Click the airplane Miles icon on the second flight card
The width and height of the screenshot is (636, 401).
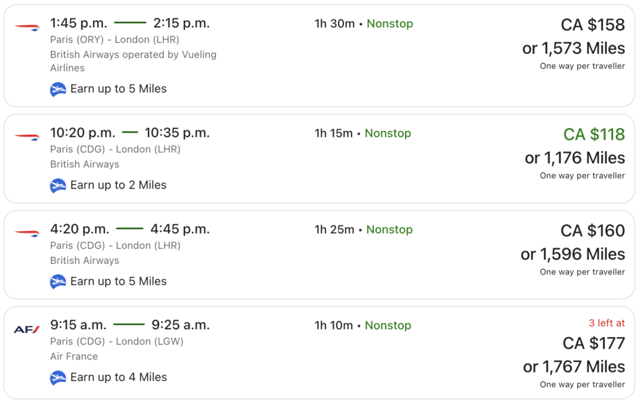[58, 185]
